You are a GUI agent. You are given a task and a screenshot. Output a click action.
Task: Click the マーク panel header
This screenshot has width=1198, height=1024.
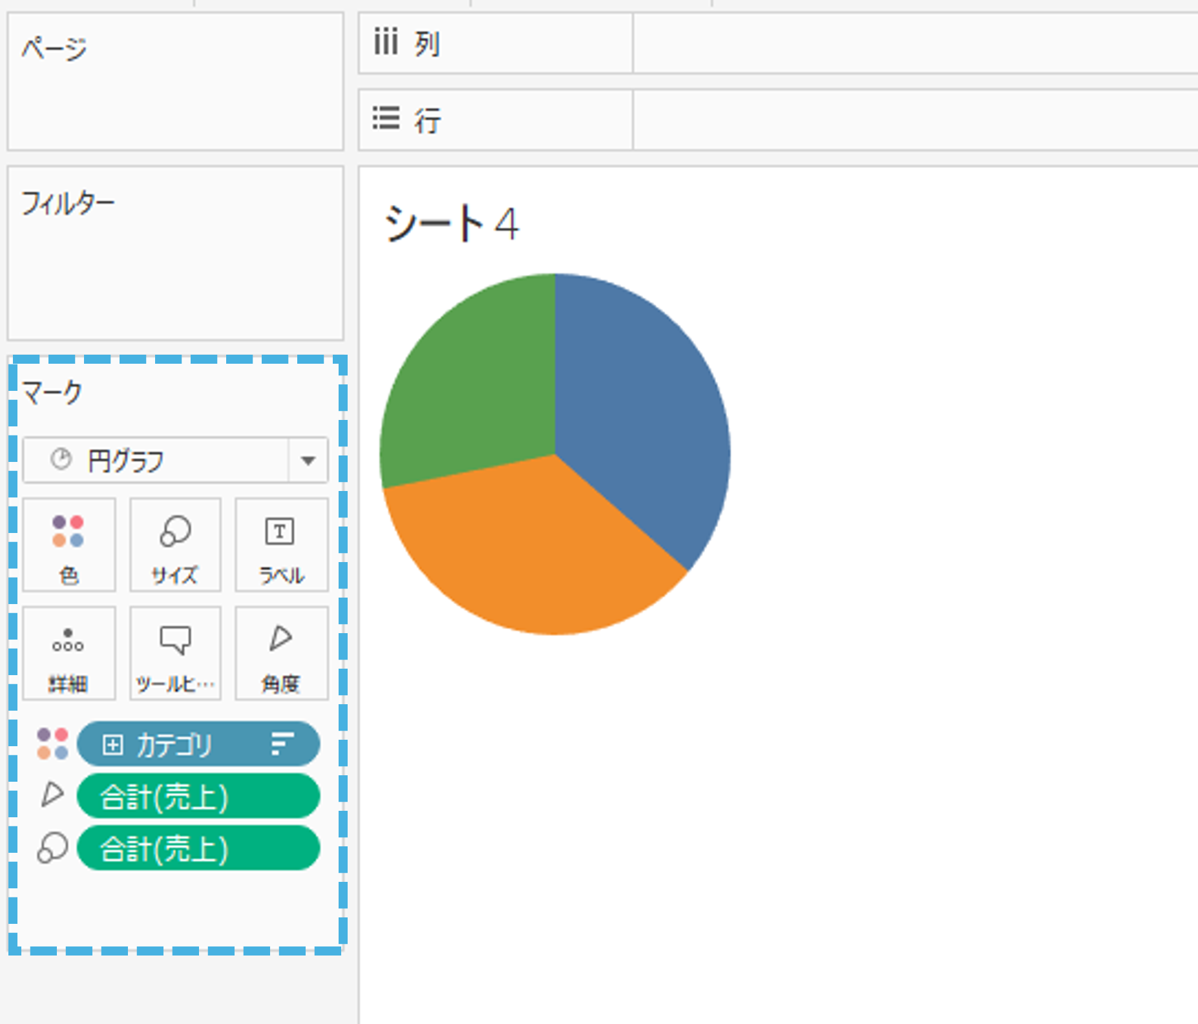click(52, 392)
